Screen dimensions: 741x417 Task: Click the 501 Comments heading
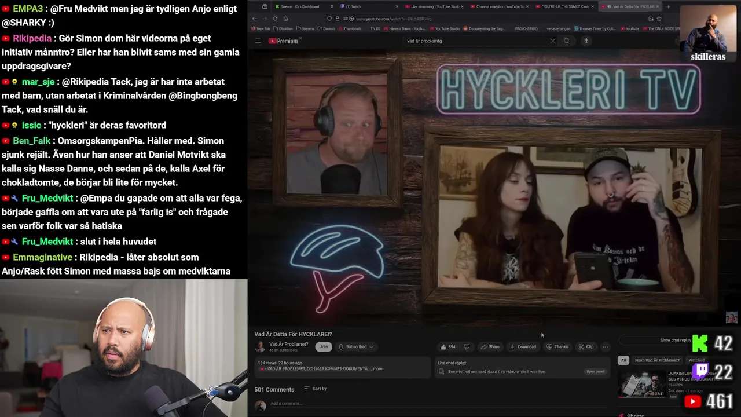[274, 389]
